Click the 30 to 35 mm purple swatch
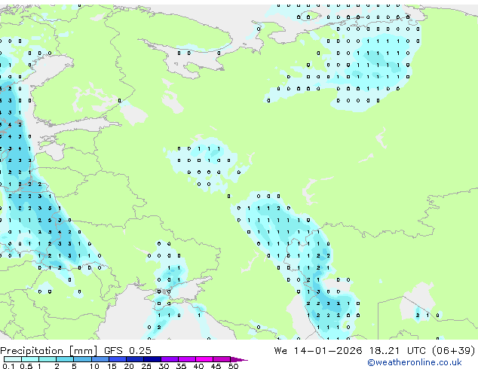 (x=170, y=359)
